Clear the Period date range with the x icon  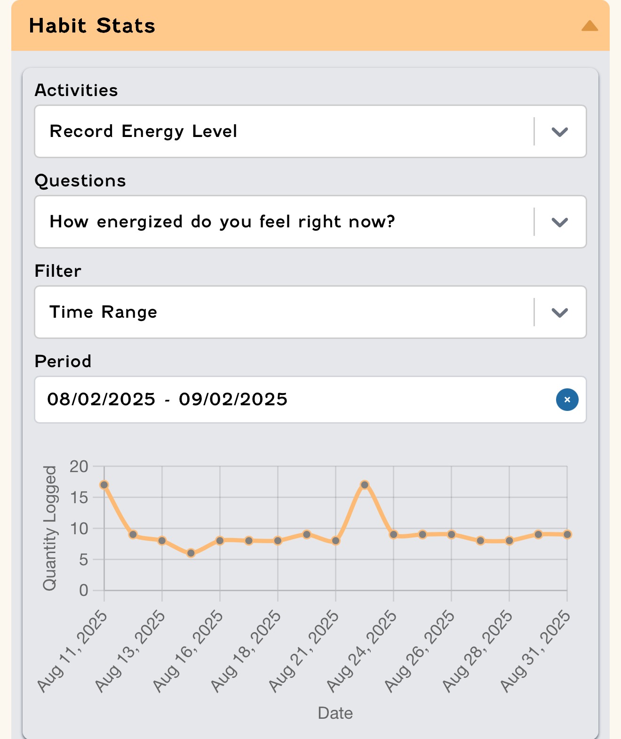566,400
